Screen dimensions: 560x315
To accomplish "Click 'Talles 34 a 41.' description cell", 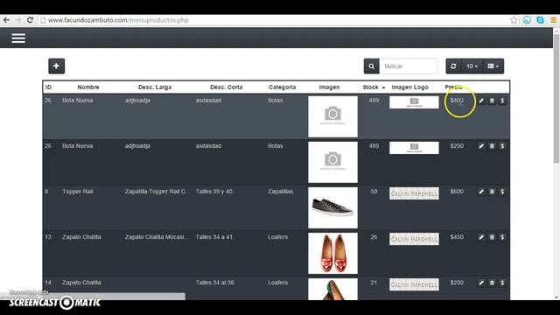I will click(214, 237).
